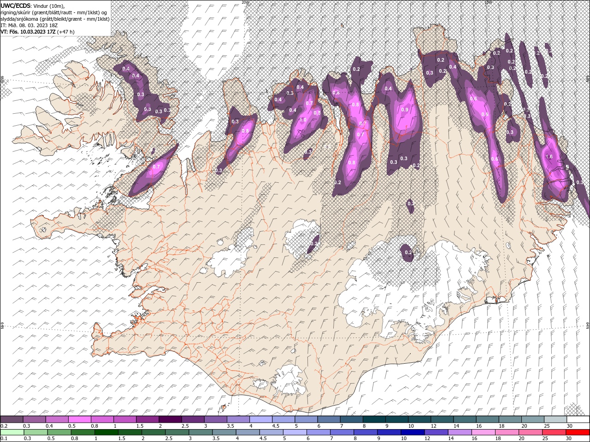This screenshot has height=442, width=590.
Task: Select the 16 swatch in the snow legend row
Action: click(x=487, y=419)
